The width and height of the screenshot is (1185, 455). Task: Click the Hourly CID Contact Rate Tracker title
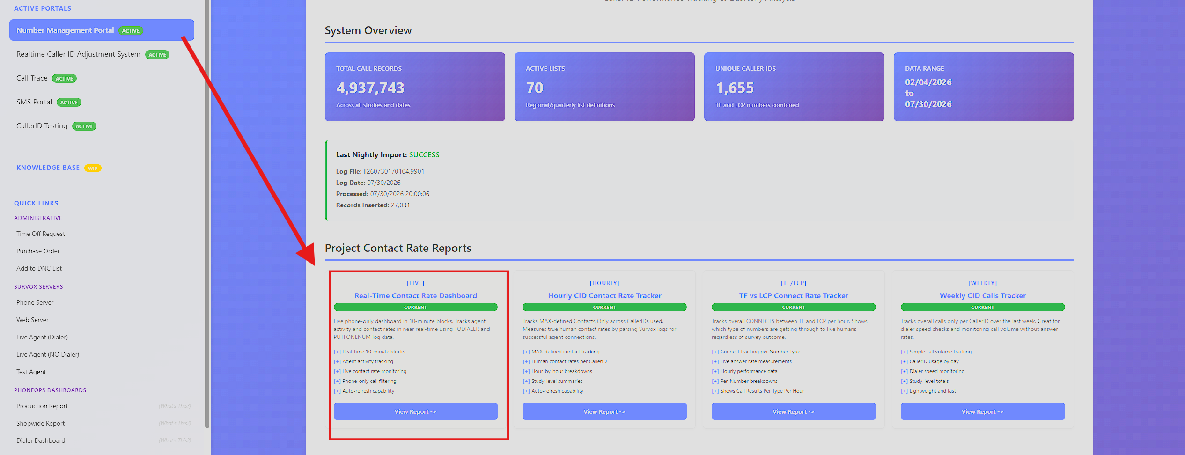pyautogui.click(x=604, y=295)
